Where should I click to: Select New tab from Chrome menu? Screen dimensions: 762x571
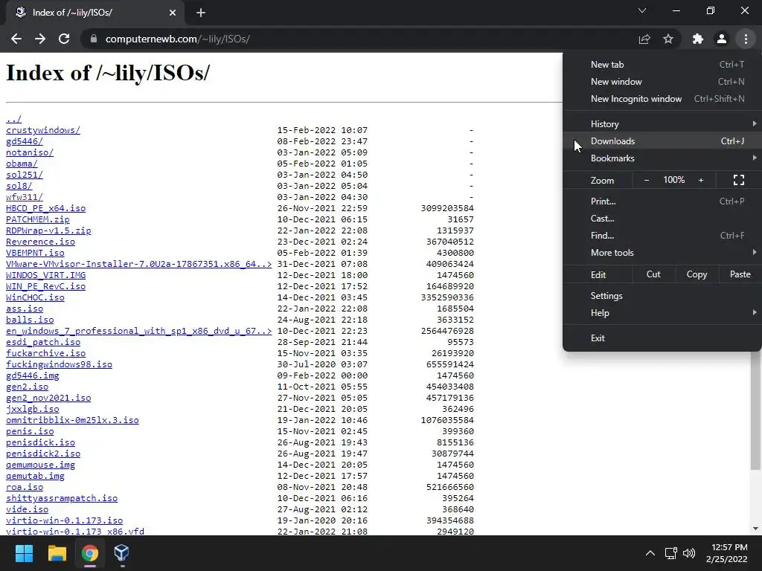(662, 65)
